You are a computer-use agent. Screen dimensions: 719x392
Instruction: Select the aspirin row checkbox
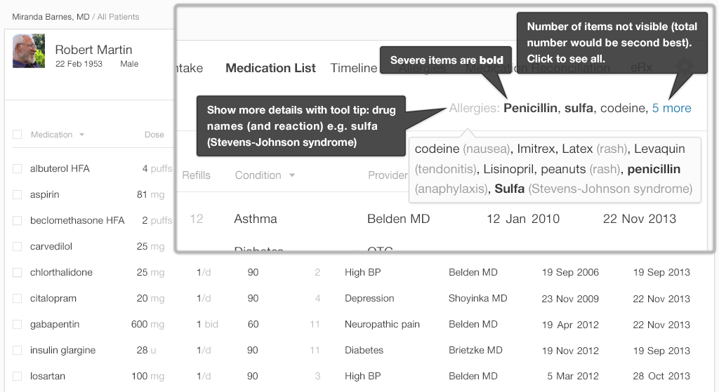18,195
